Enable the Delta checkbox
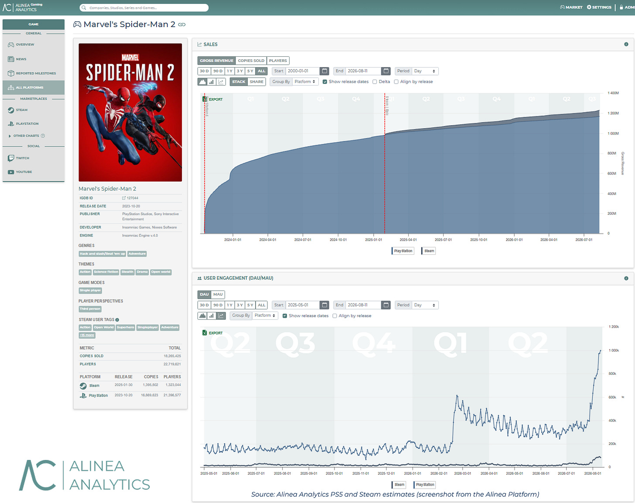This screenshot has width=635, height=503. (375, 82)
